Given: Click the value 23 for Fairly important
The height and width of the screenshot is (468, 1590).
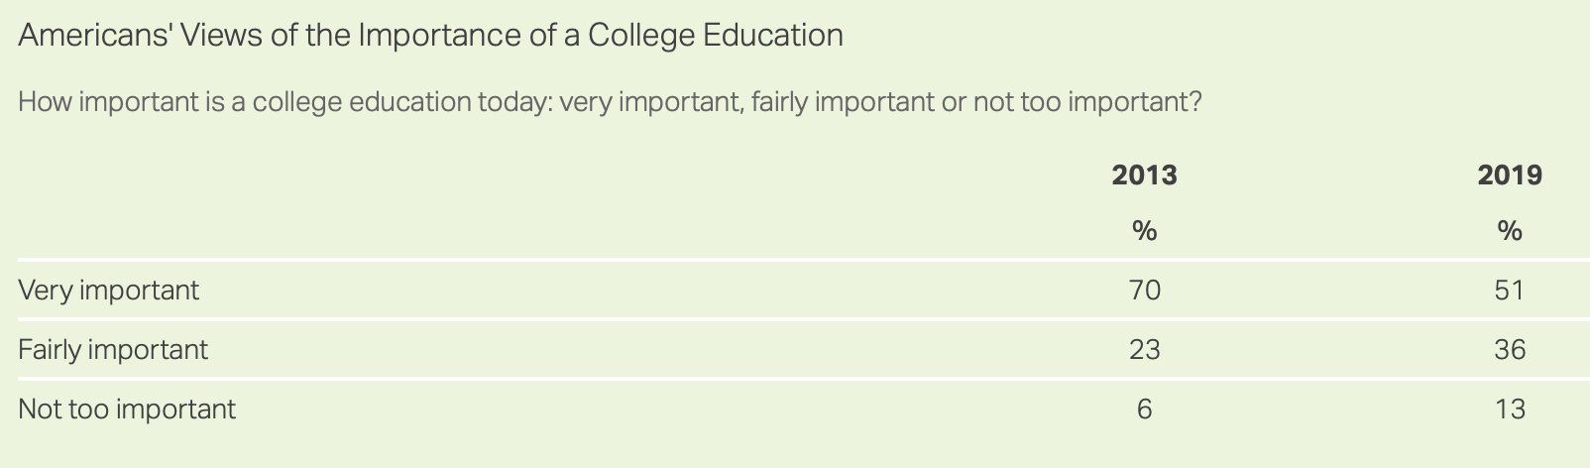Looking at the screenshot, I should pos(1144,349).
